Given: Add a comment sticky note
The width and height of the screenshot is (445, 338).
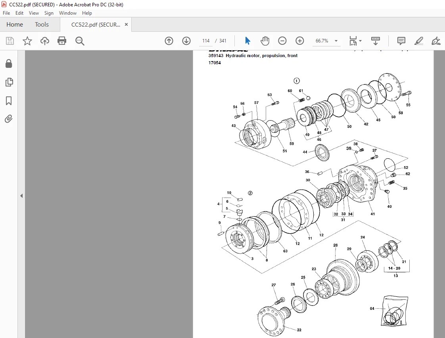Looking at the screenshot, I should [401, 41].
